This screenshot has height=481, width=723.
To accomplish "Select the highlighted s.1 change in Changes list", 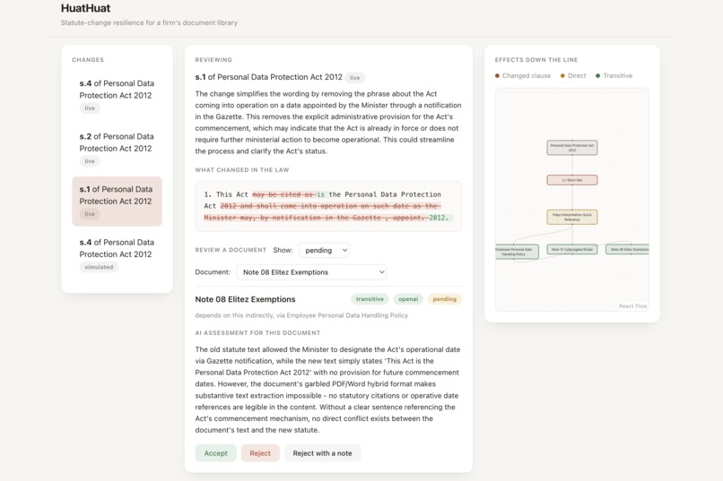I will pos(117,202).
